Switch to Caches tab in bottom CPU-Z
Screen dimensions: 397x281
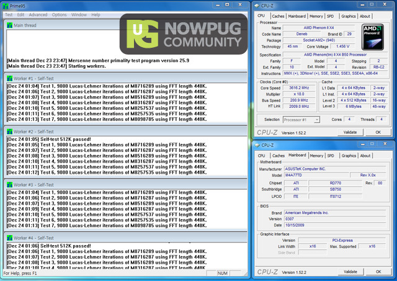(279, 156)
